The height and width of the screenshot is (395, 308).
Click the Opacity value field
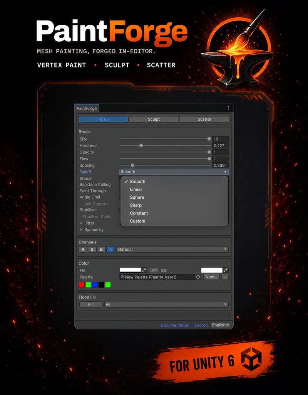220,152
